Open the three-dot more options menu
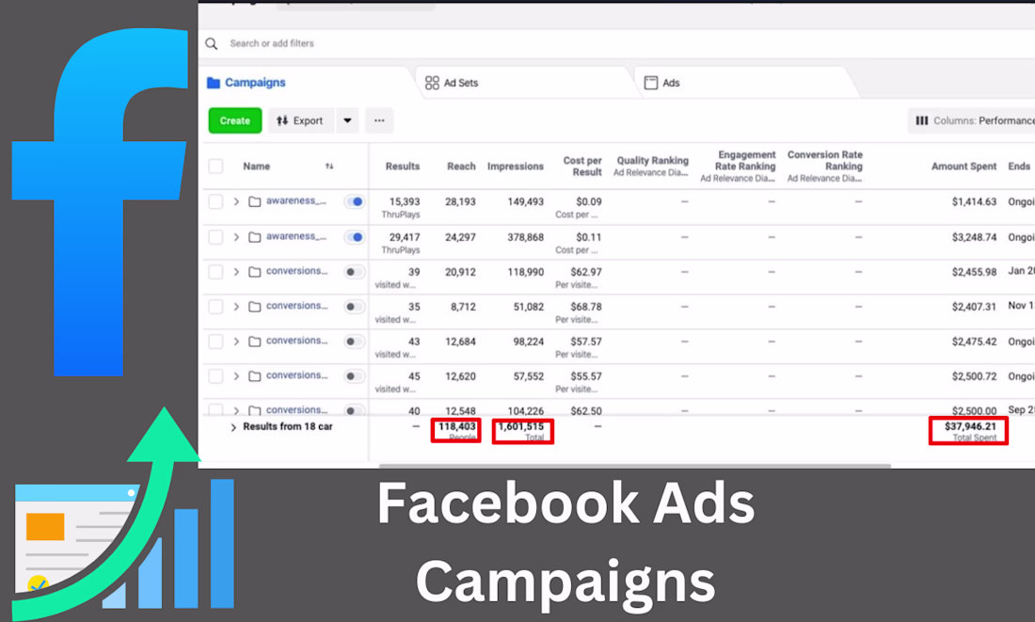 pos(379,120)
